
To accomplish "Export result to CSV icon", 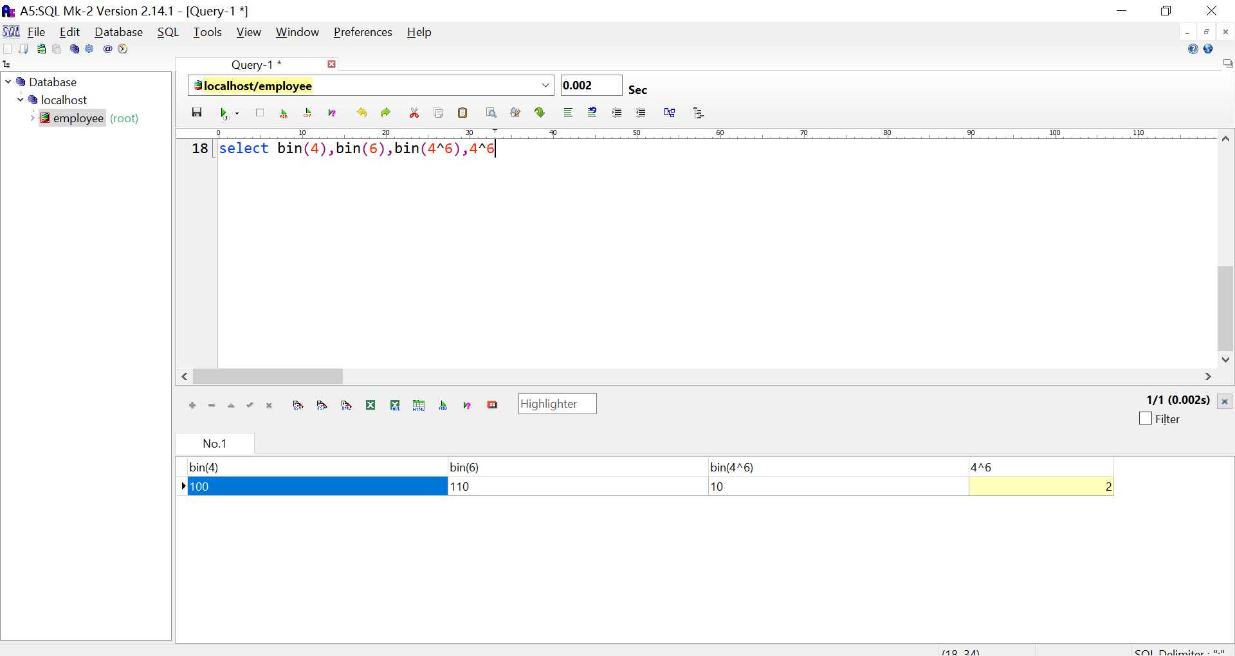I will [x=298, y=405].
